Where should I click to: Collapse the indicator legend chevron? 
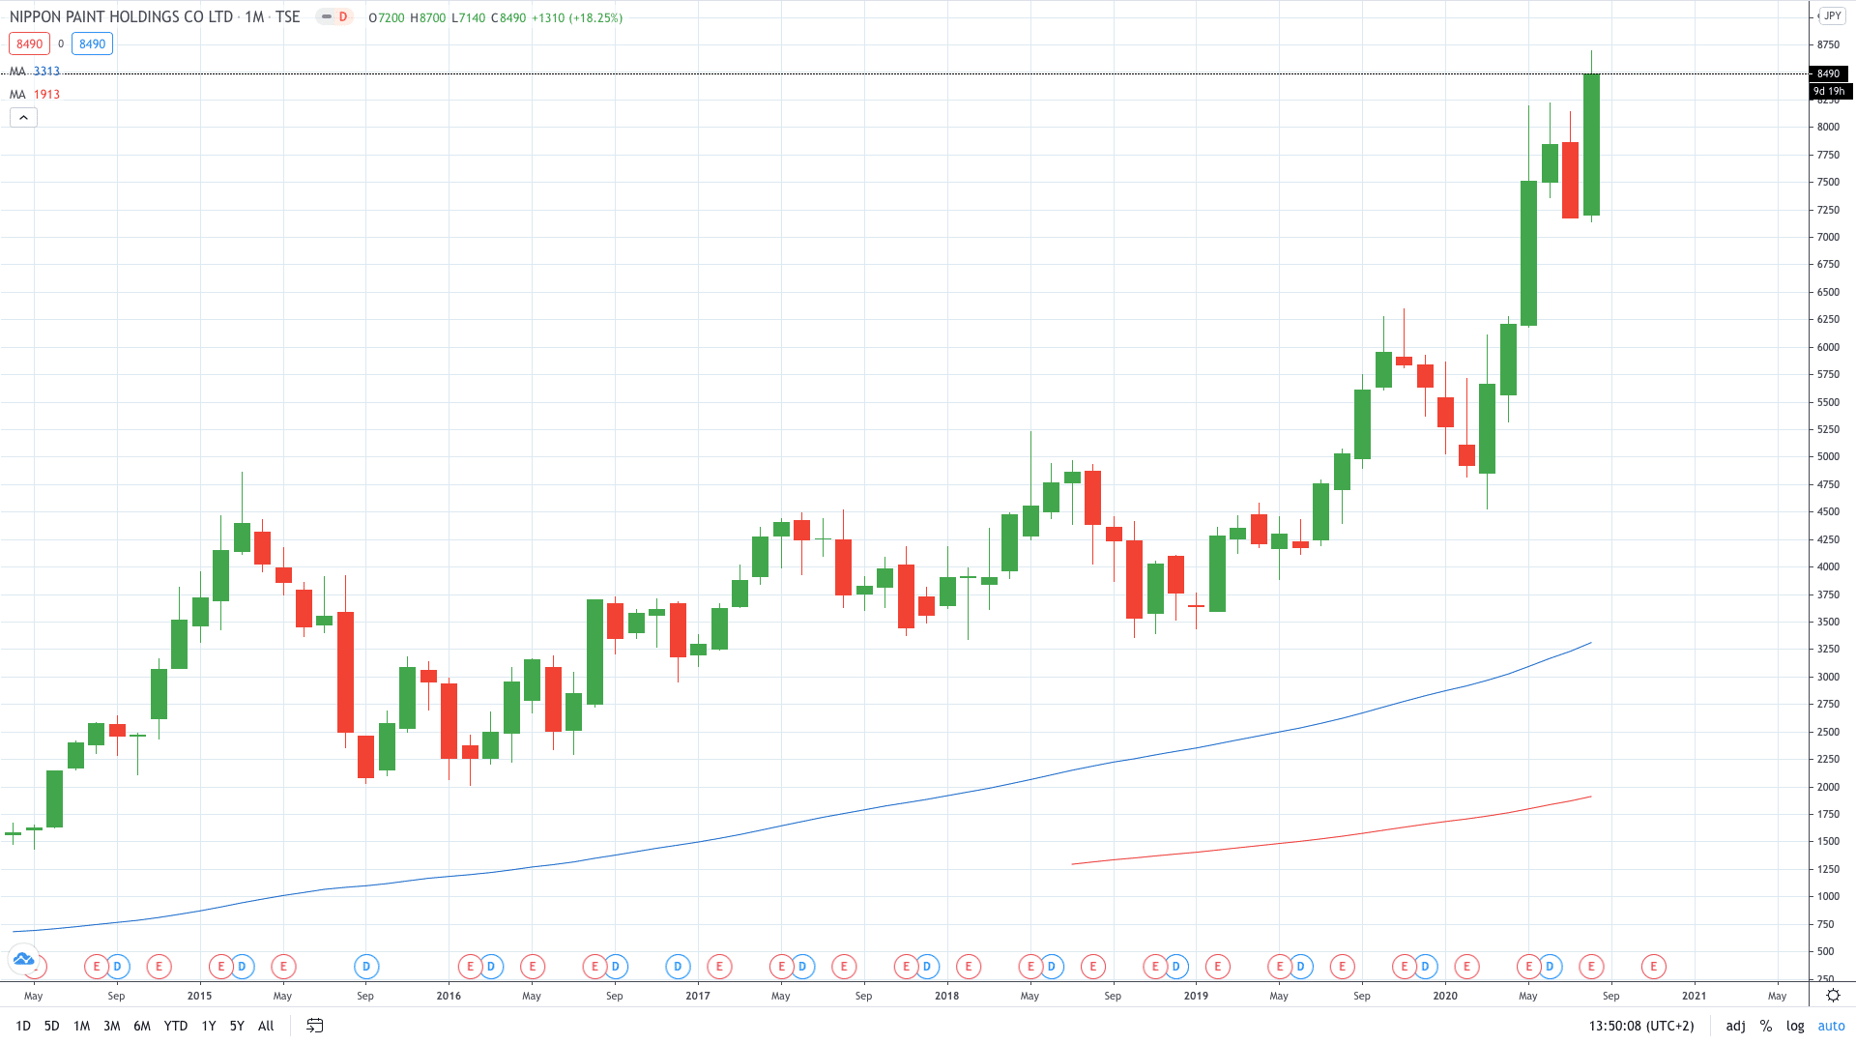[x=23, y=118]
